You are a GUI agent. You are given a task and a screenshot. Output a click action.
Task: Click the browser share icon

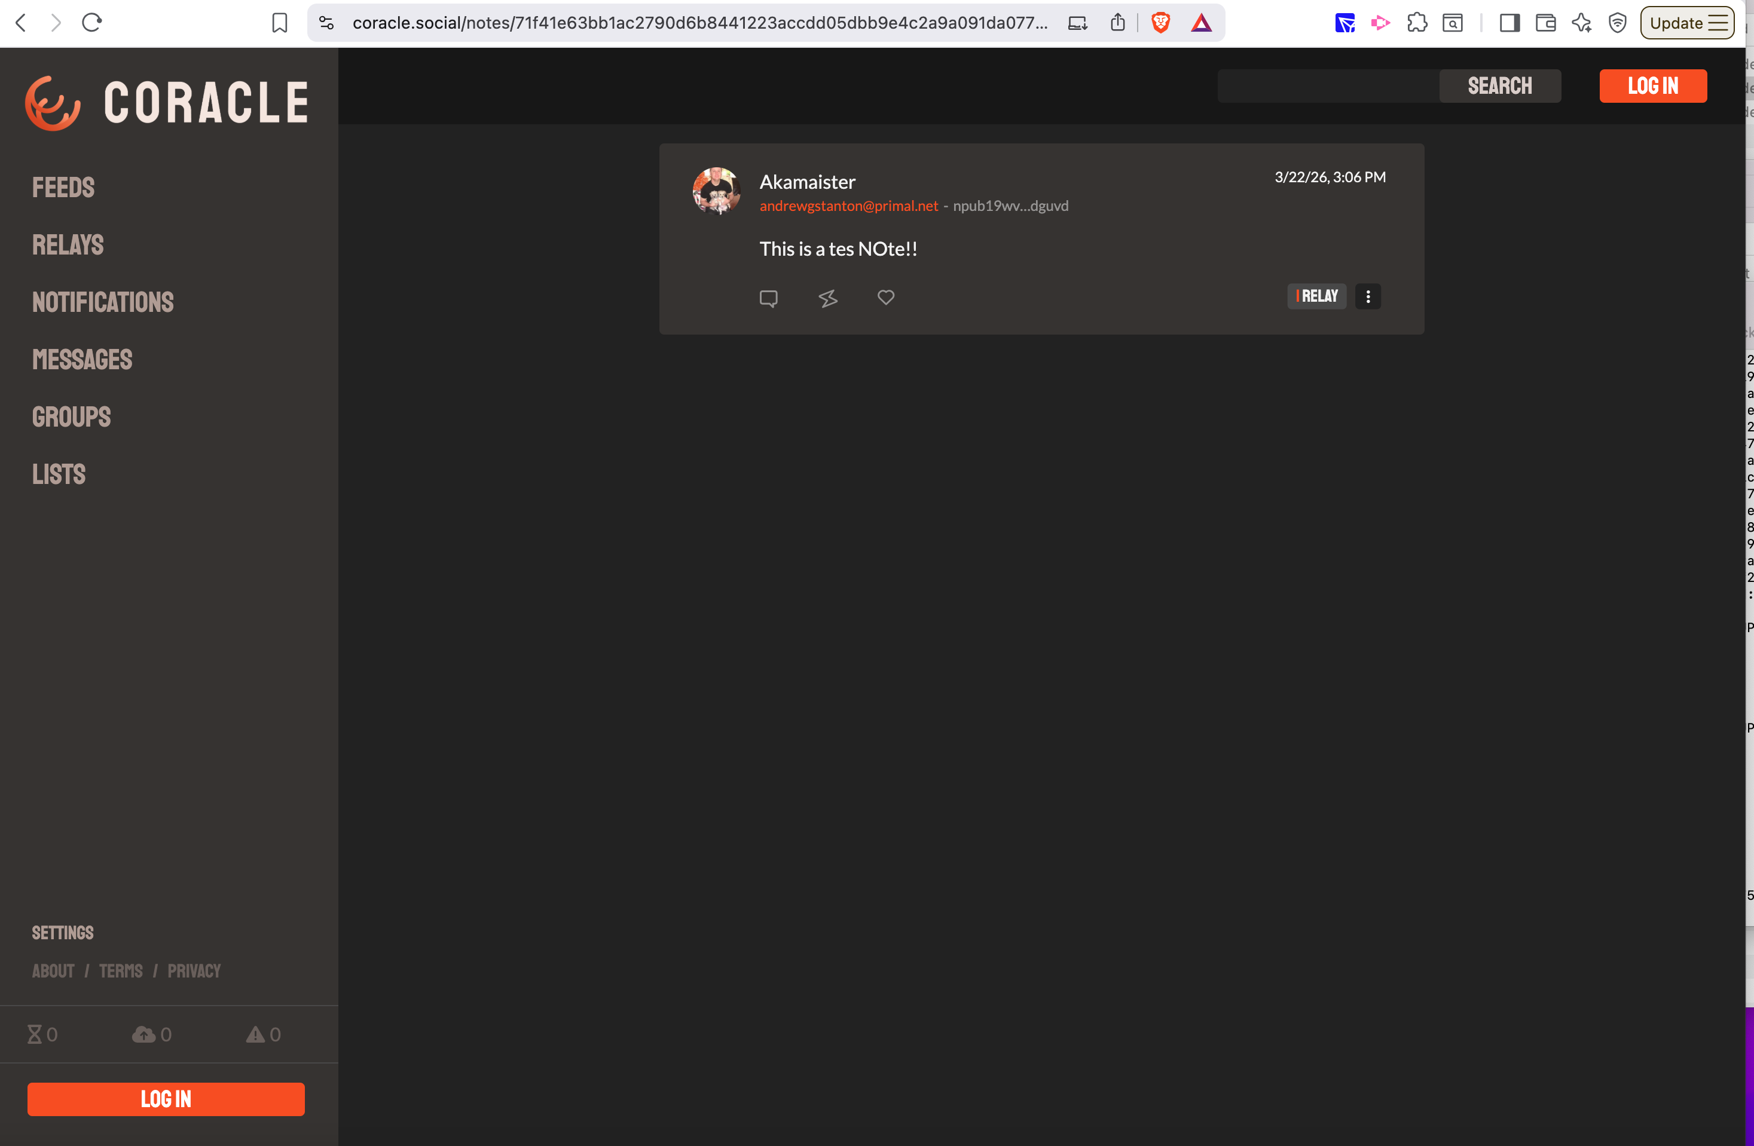(1118, 23)
